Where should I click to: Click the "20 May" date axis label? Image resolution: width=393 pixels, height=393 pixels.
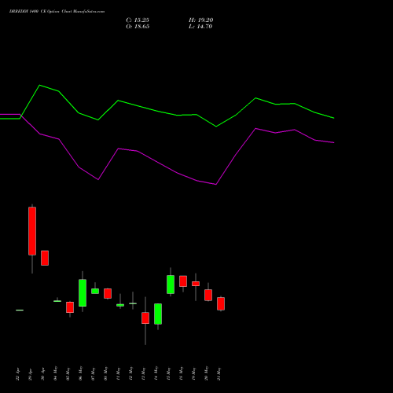click(206, 373)
